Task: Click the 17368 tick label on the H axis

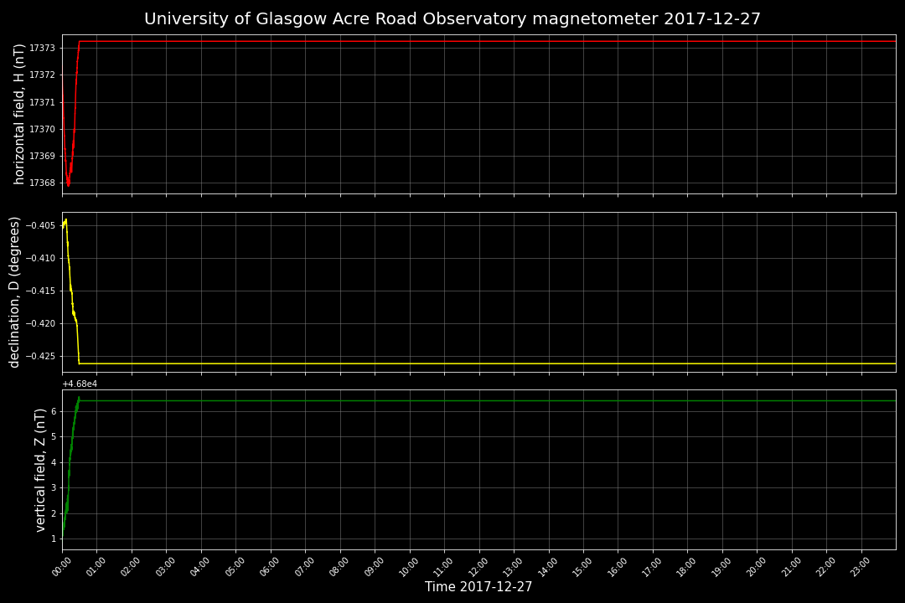Action: click(x=42, y=183)
